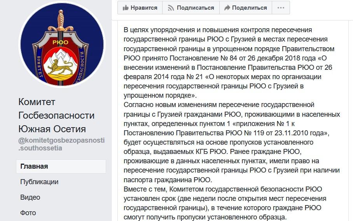Click the page title Комитет Госбезопасности Южная Осетия
The image size is (353, 221).
coord(56,115)
